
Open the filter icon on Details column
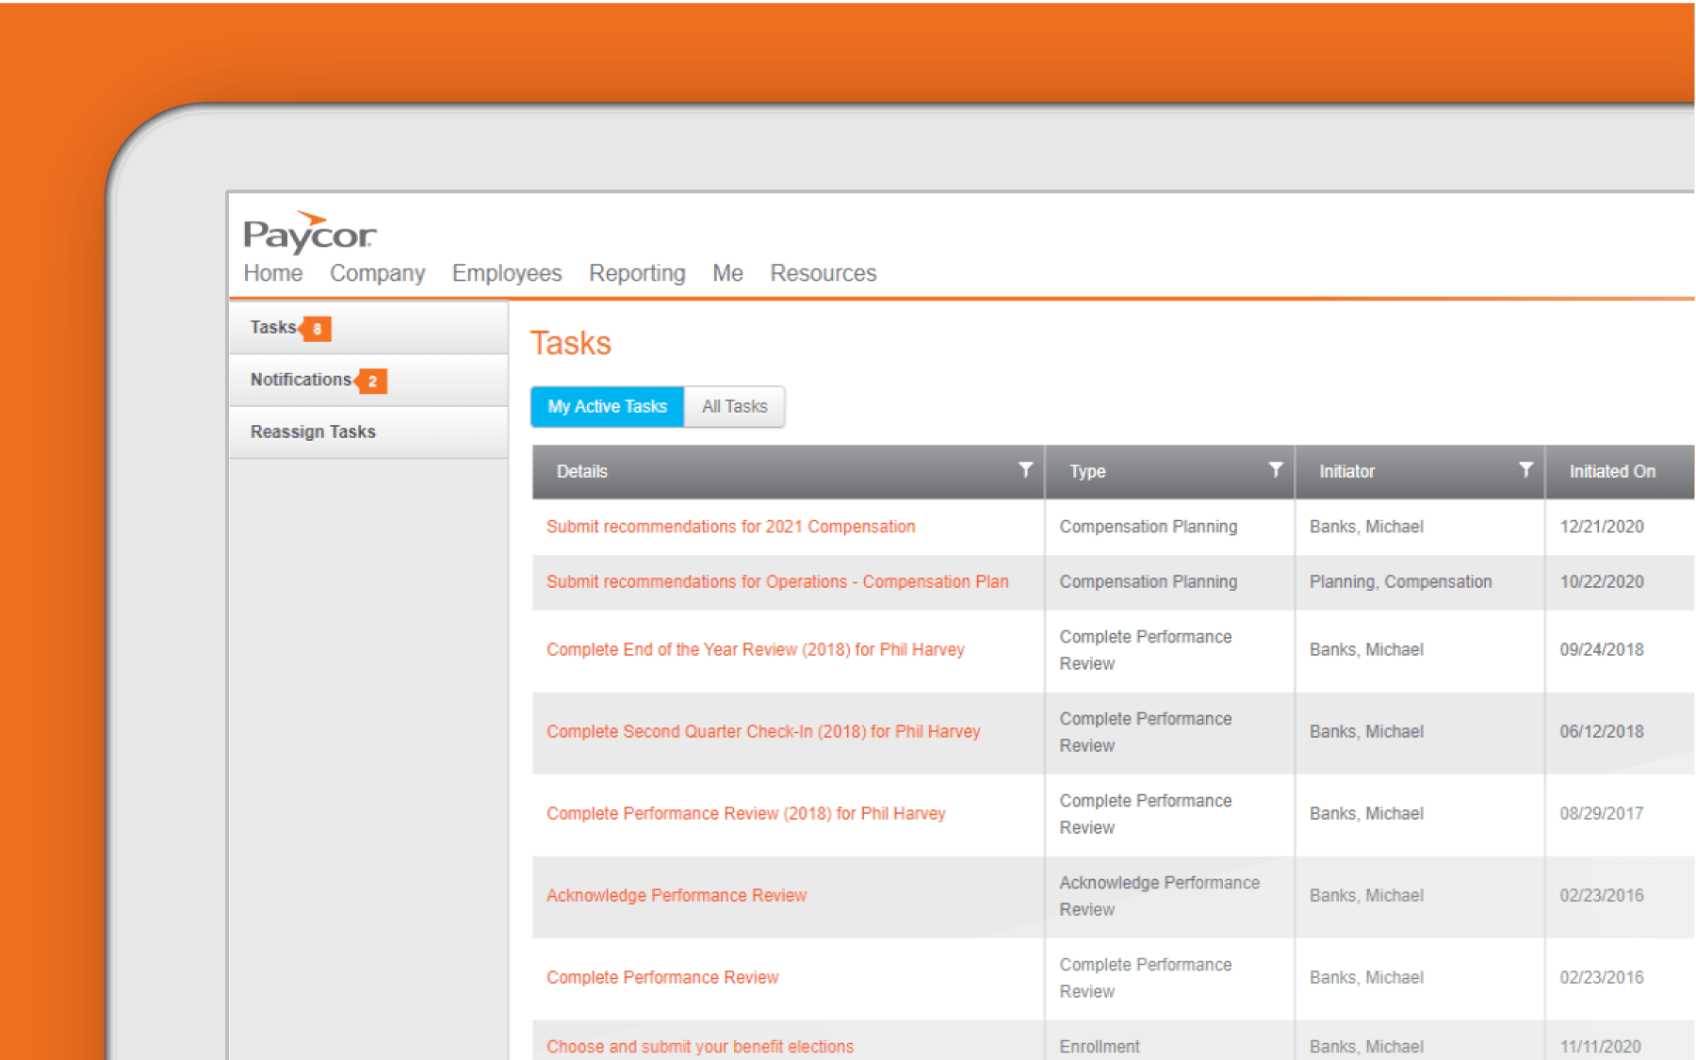[1025, 469]
